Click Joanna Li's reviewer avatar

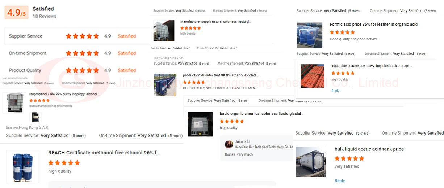229,144
